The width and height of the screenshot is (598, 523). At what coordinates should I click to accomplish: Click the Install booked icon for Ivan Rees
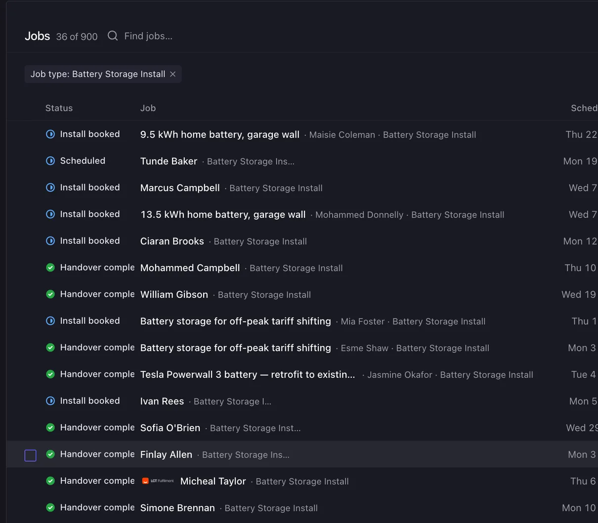click(x=50, y=401)
